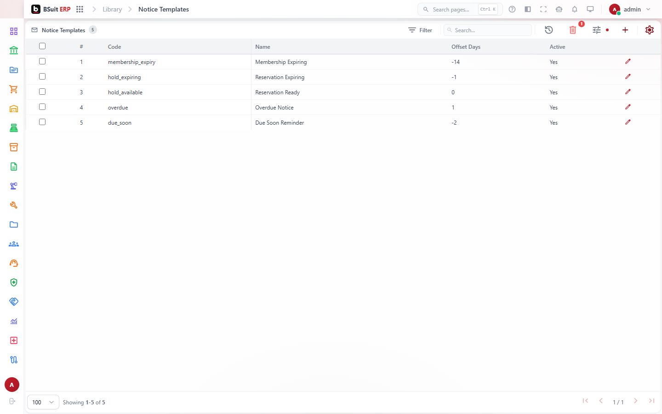Open the red gear settings icon
Image resolution: width=662 pixels, height=414 pixels.
(650, 30)
